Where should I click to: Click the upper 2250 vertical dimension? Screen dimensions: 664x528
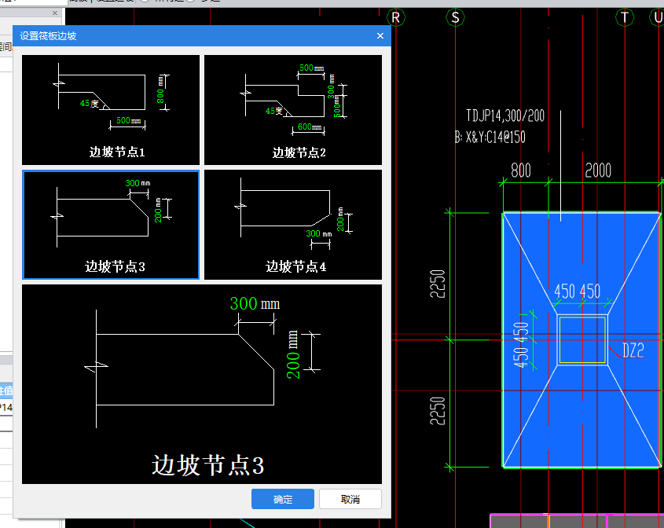click(x=438, y=284)
